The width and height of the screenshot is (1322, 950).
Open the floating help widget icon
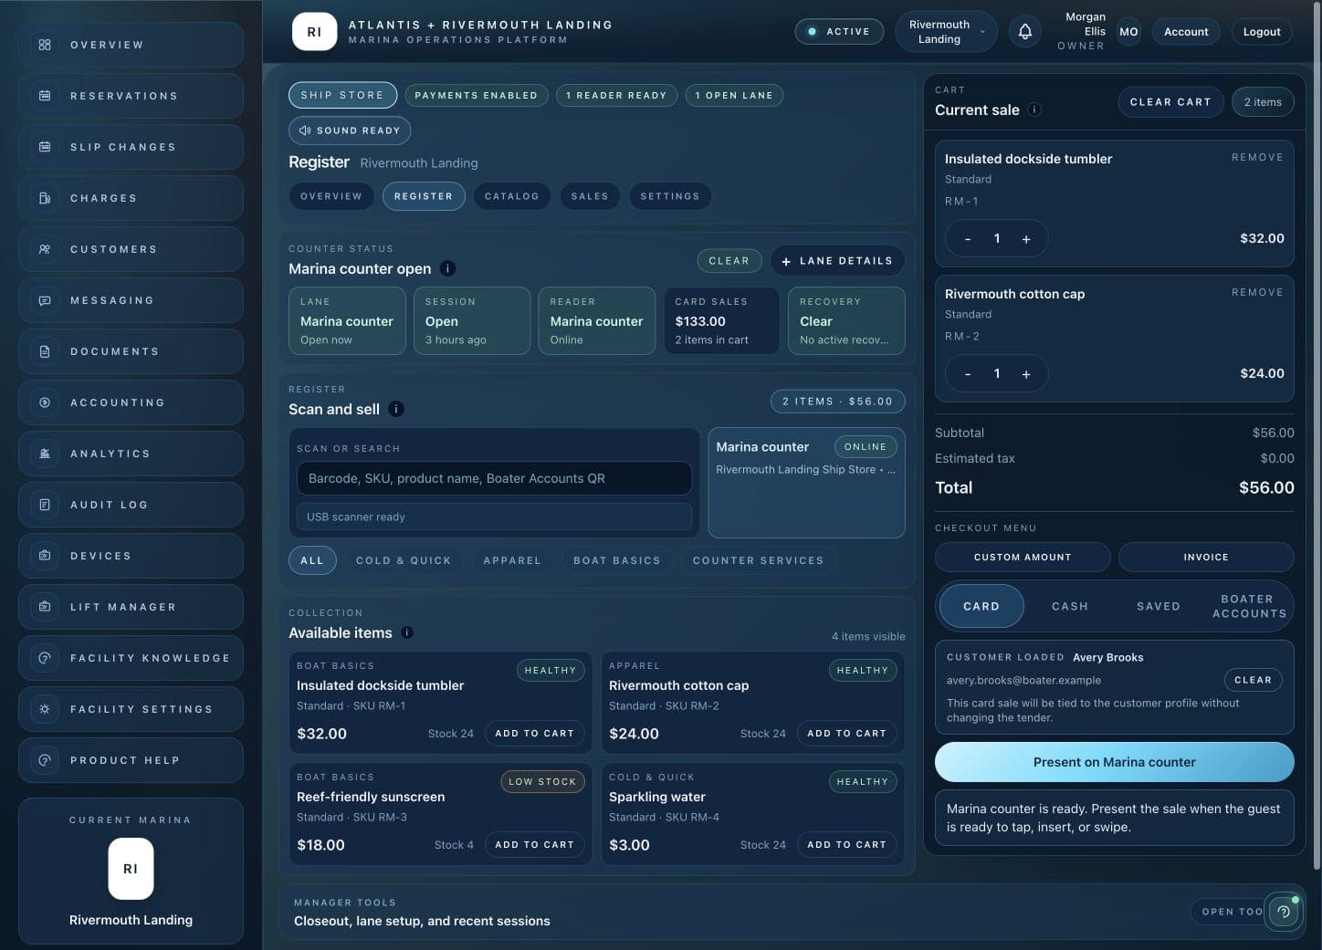click(x=1284, y=911)
